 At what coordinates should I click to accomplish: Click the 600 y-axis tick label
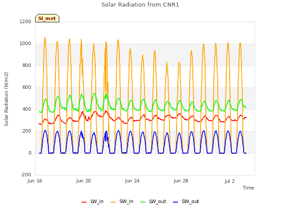click(x=27, y=87)
